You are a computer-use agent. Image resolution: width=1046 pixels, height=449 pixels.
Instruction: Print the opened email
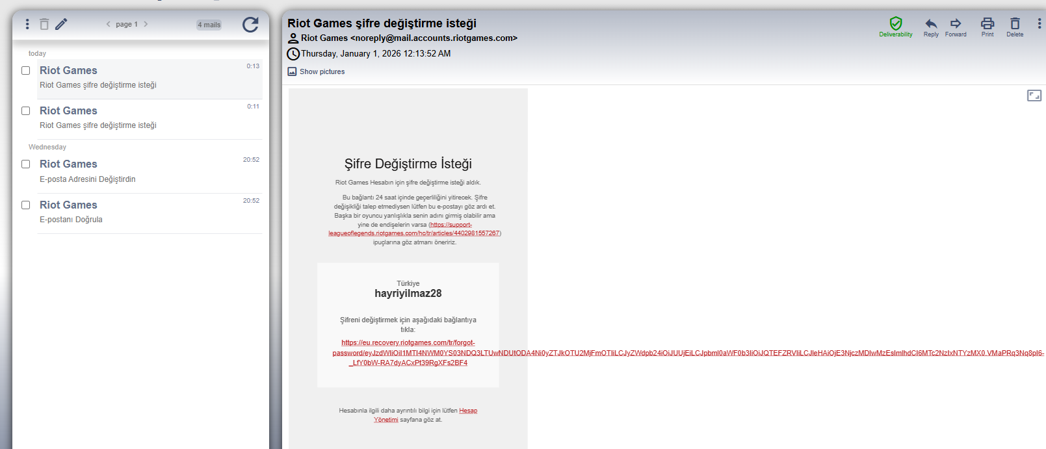(x=987, y=27)
